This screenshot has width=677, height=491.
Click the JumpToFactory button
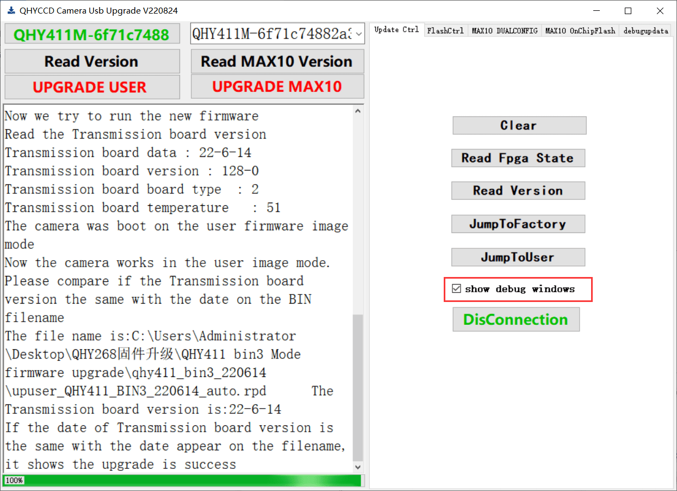[x=518, y=224]
